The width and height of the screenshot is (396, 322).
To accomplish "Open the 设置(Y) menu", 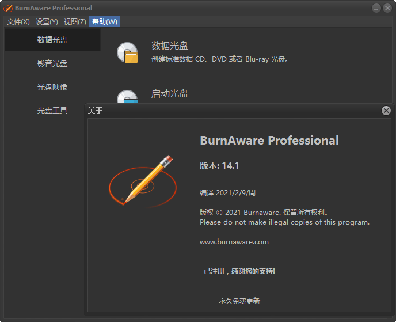I will [x=47, y=22].
